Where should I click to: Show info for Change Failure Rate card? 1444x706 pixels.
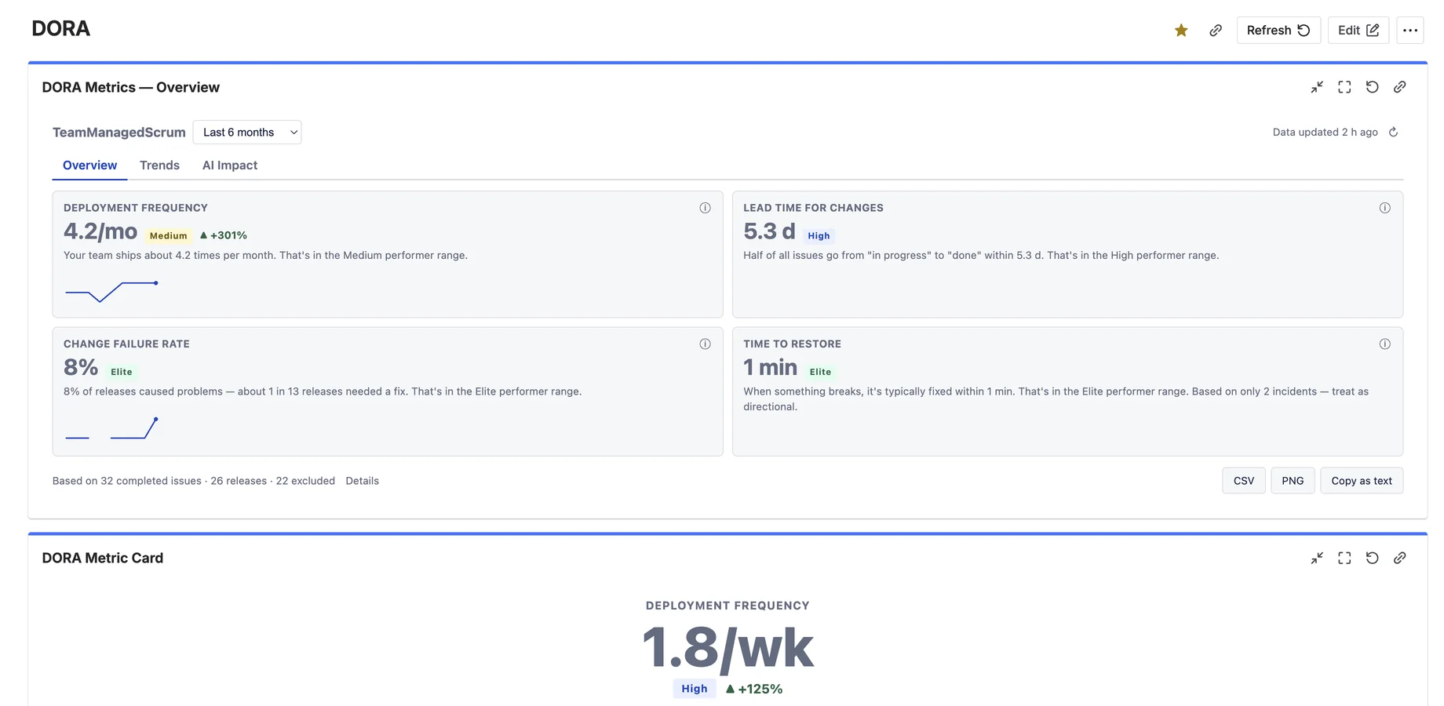[x=705, y=344]
